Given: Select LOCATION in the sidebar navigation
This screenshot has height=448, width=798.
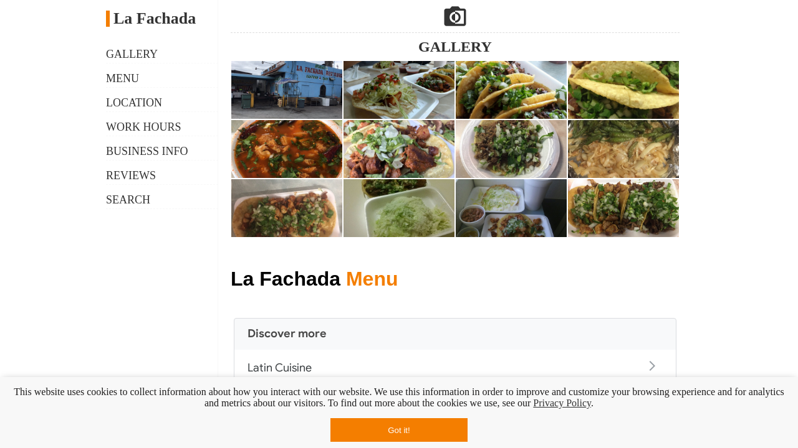Looking at the screenshot, I should 134,103.
